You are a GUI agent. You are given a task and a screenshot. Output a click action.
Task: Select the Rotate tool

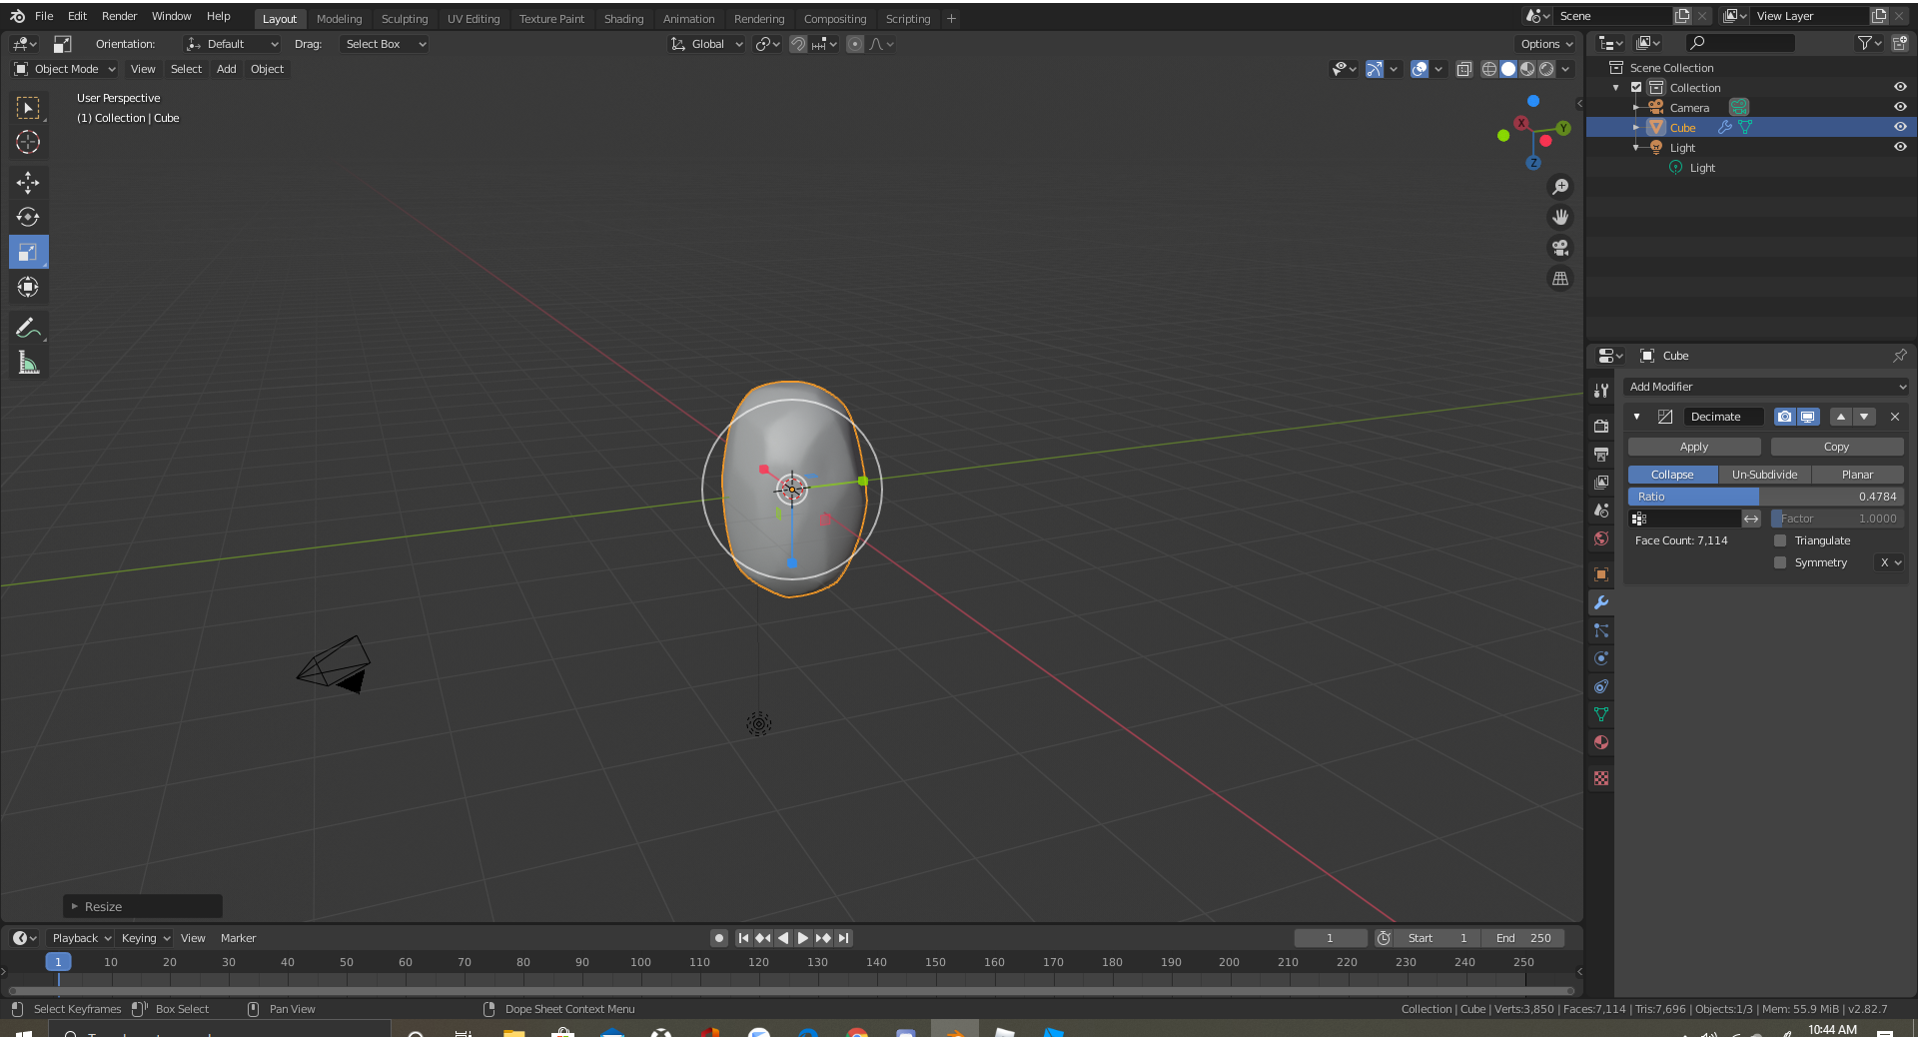28,217
